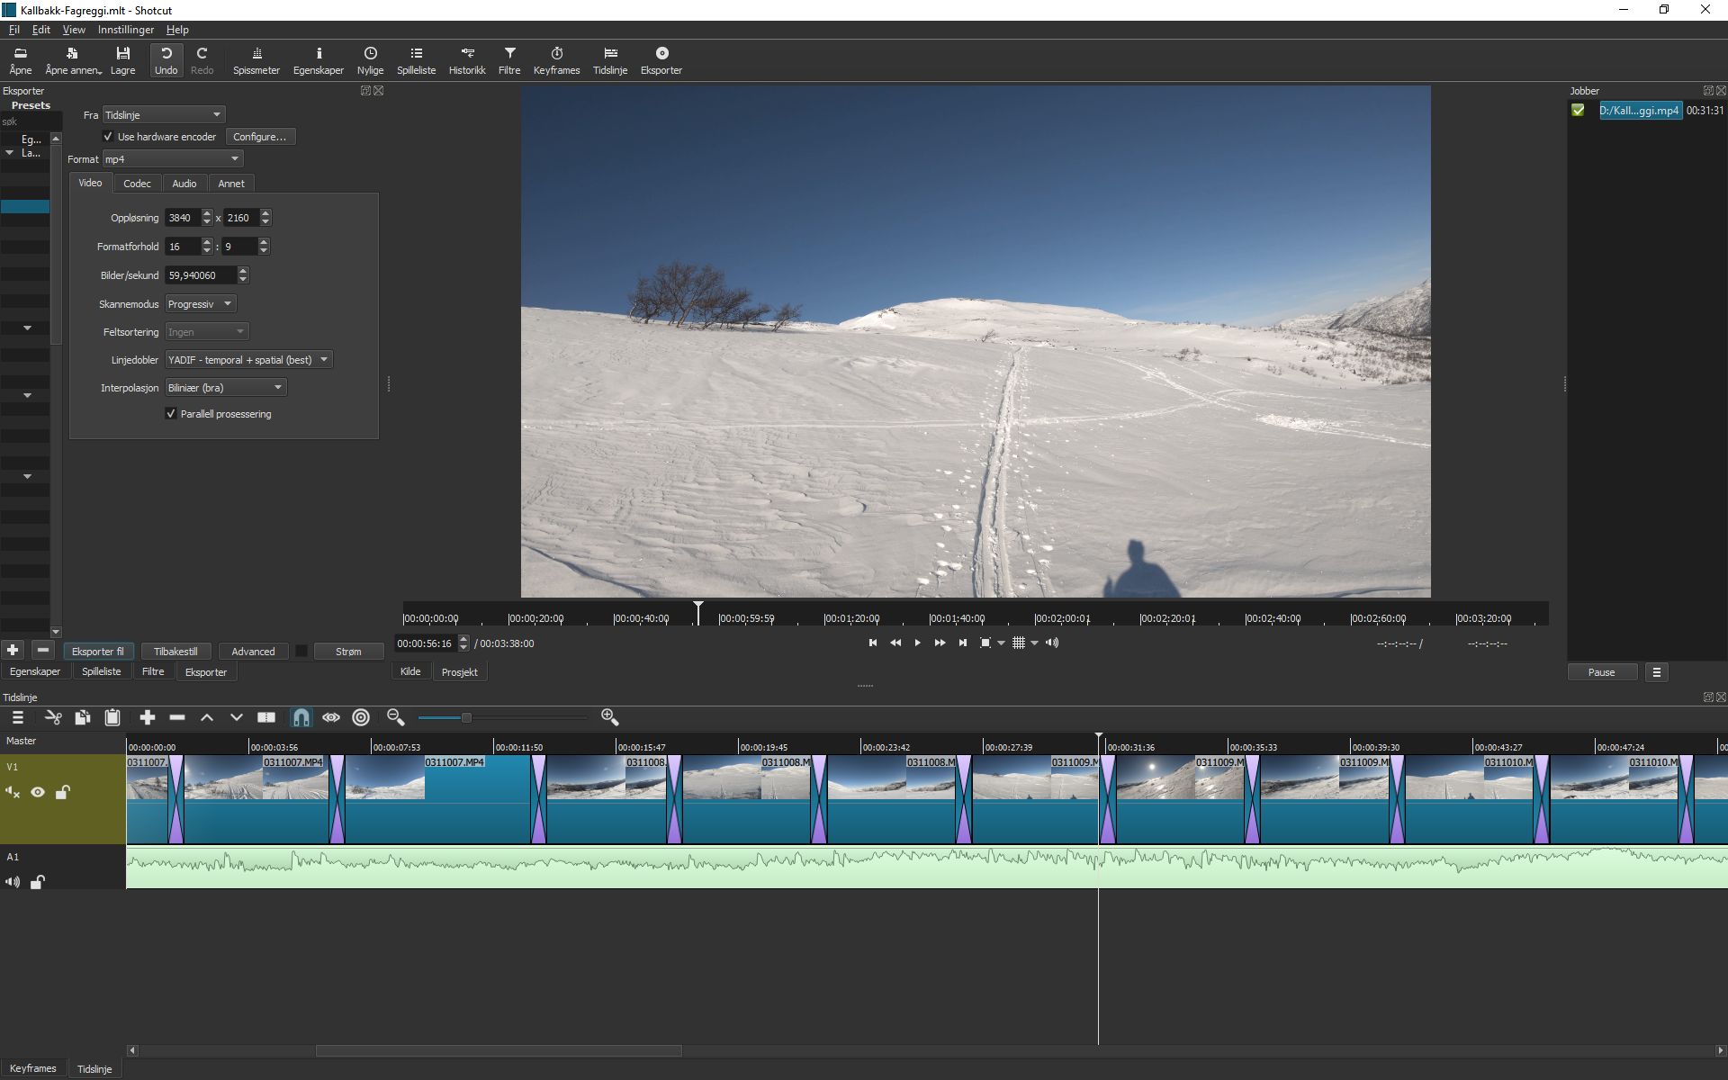Click the timeline zoom slider handle
The image size is (1728, 1080).
click(466, 717)
